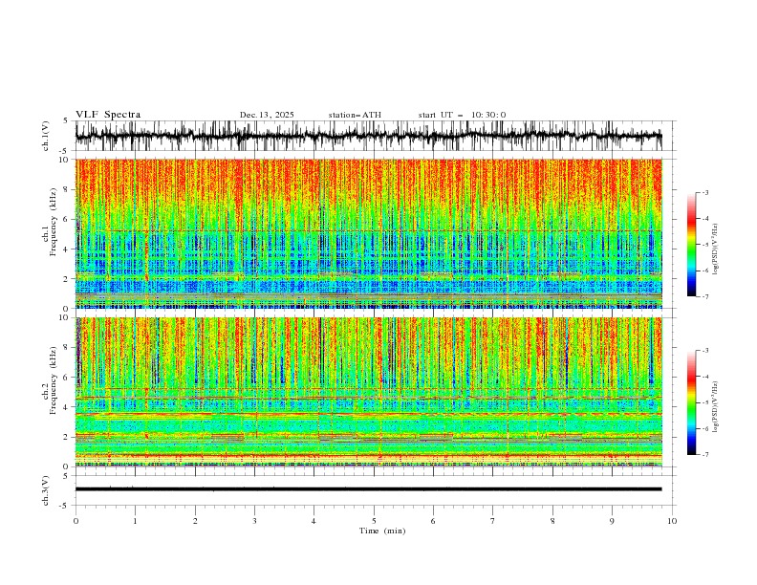
Task: Click the "-3" label on ch.2 color scale
Action: point(704,351)
